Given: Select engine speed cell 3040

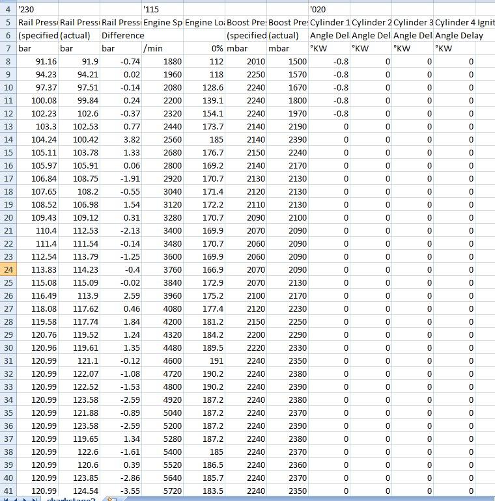Looking at the screenshot, I should pyautogui.click(x=162, y=192).
